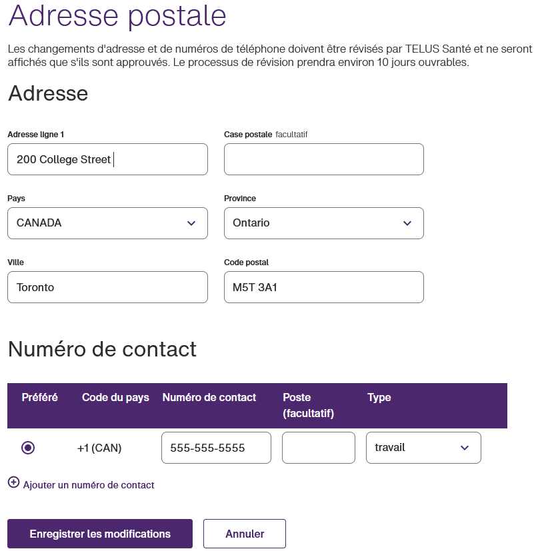The height and width of the screenshot is (551, 536).
Task: Click the Annuler button
Action: (245, 534)
